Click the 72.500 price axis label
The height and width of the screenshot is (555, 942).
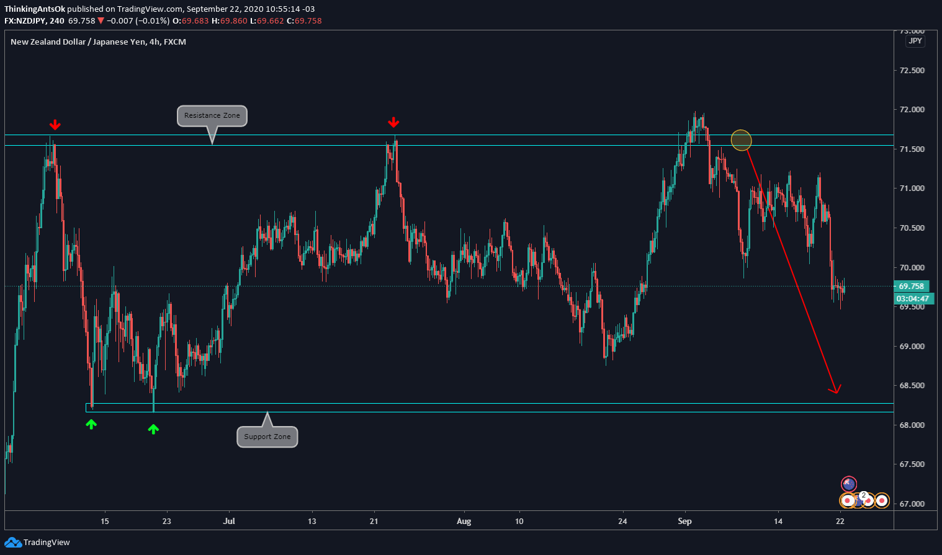pos(912,71)
